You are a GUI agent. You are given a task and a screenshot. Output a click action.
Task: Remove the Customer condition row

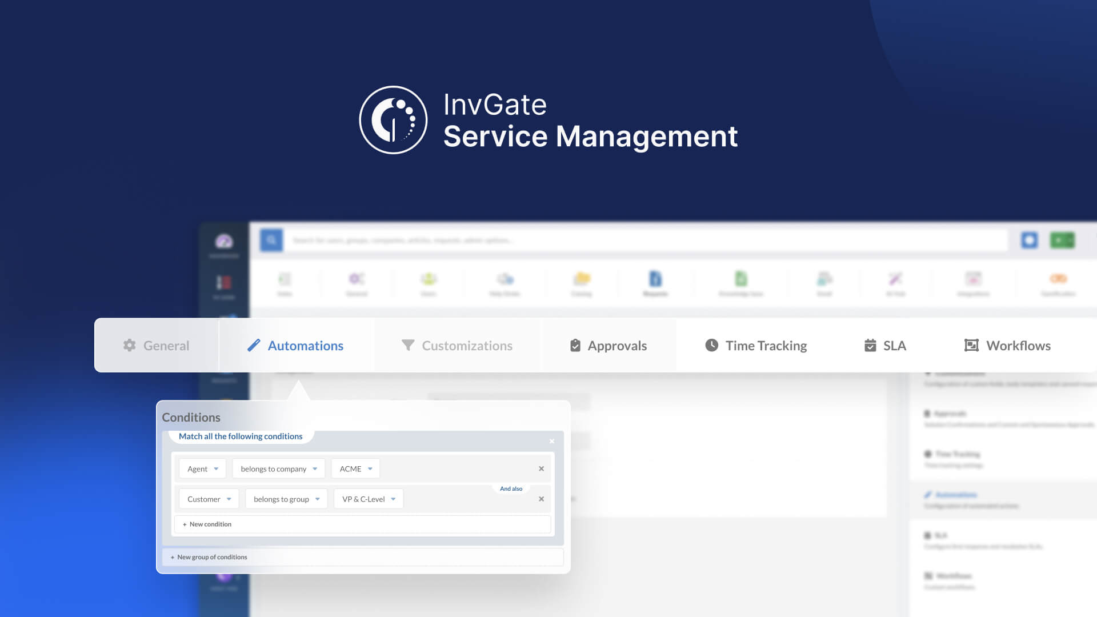tap(541, 499)
